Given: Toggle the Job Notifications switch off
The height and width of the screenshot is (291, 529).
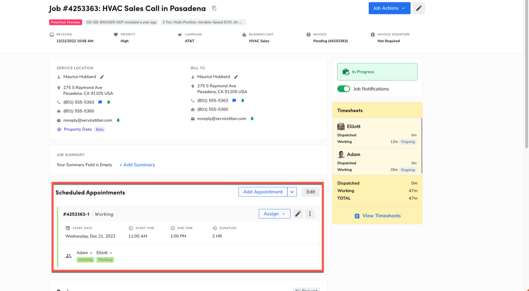Looking at the screenshot, I should (343, 89).
